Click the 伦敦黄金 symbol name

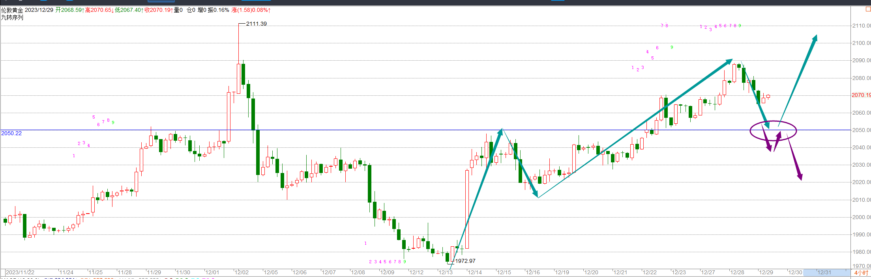pos(12,10)
